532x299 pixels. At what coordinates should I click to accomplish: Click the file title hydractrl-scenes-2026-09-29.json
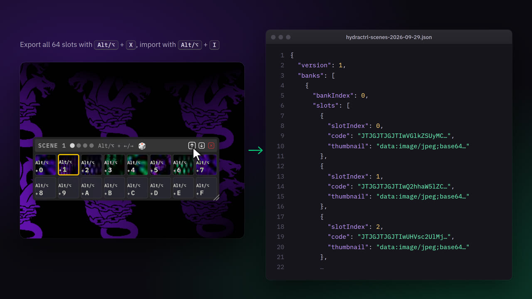pos(389,37)
